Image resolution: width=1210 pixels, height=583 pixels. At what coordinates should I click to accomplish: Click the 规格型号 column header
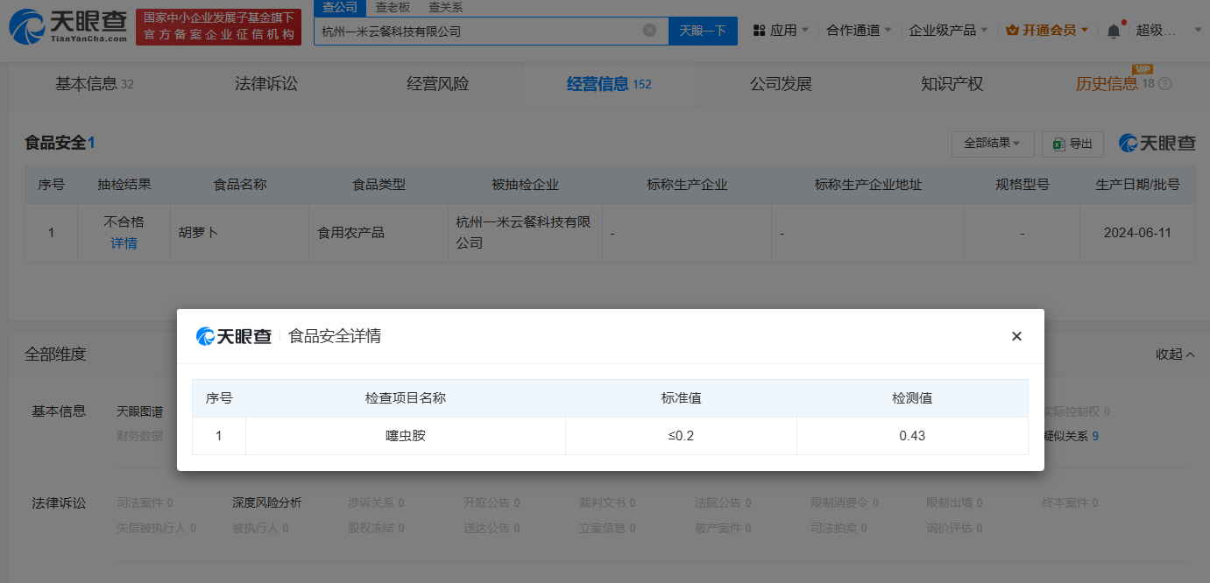1022,185
